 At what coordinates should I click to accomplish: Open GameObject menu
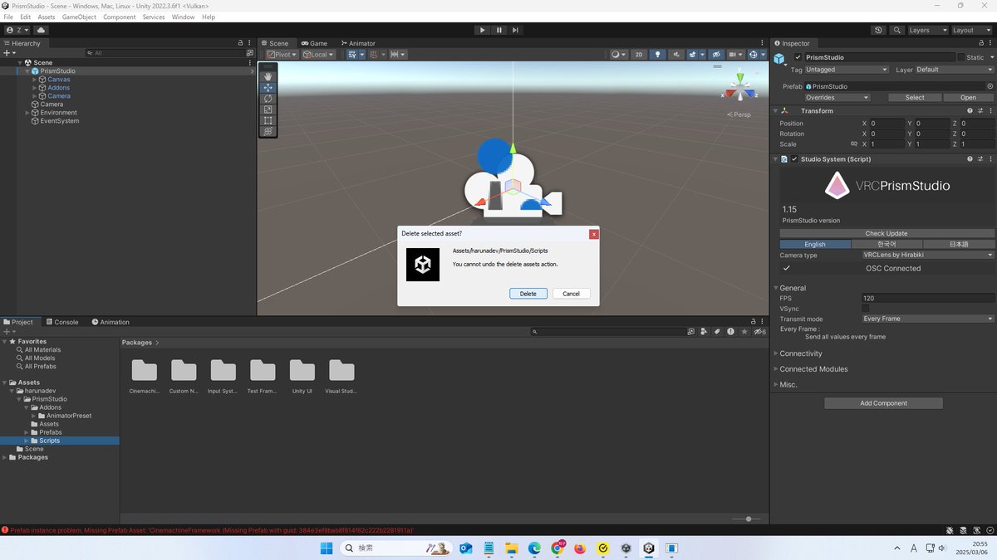point(79,17)
